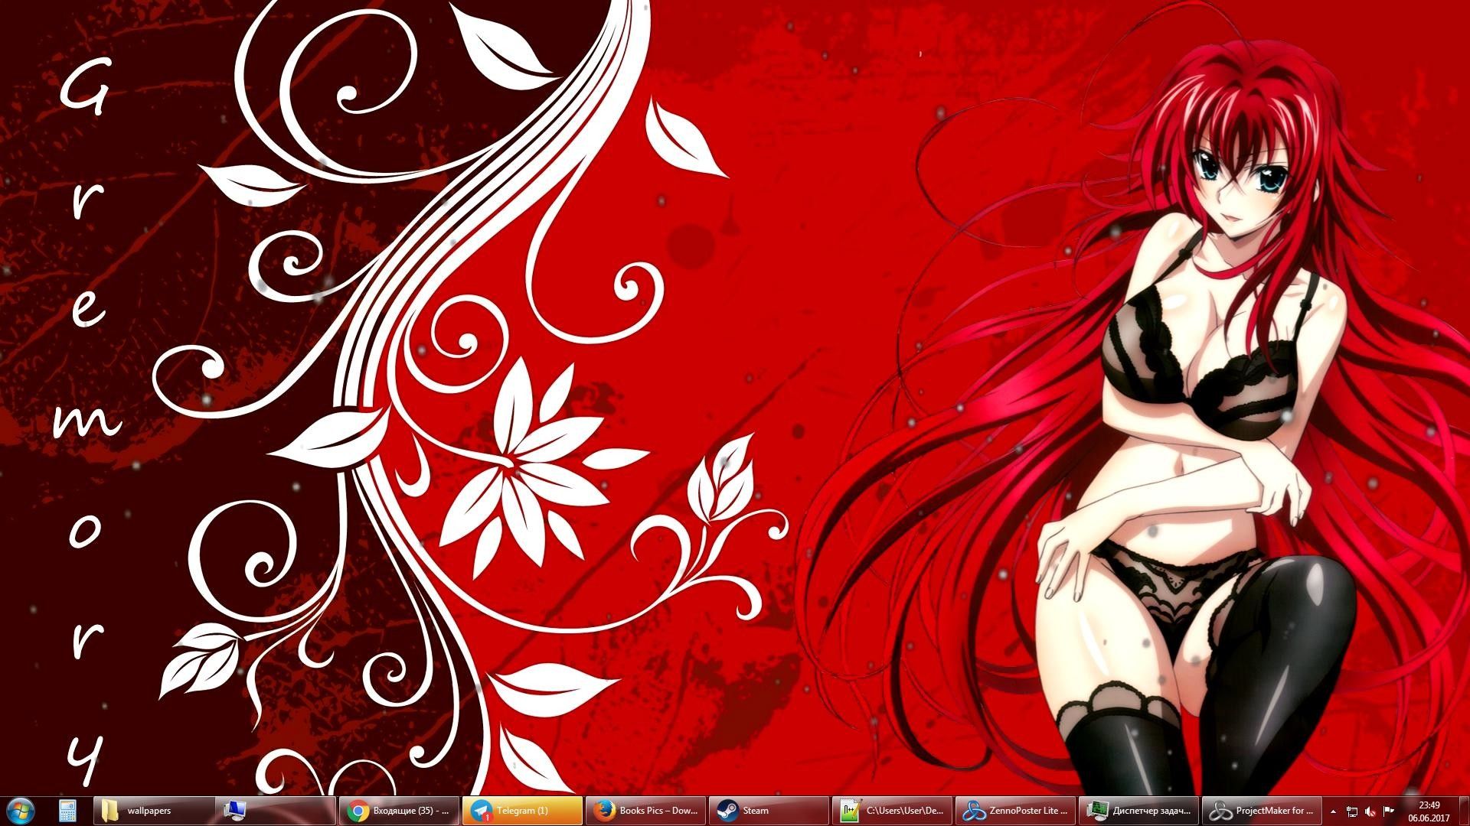Open Firefox window Books Pics
Image resolution: width=1470 pixels, height=826 pixels.
tap(644, 810)
